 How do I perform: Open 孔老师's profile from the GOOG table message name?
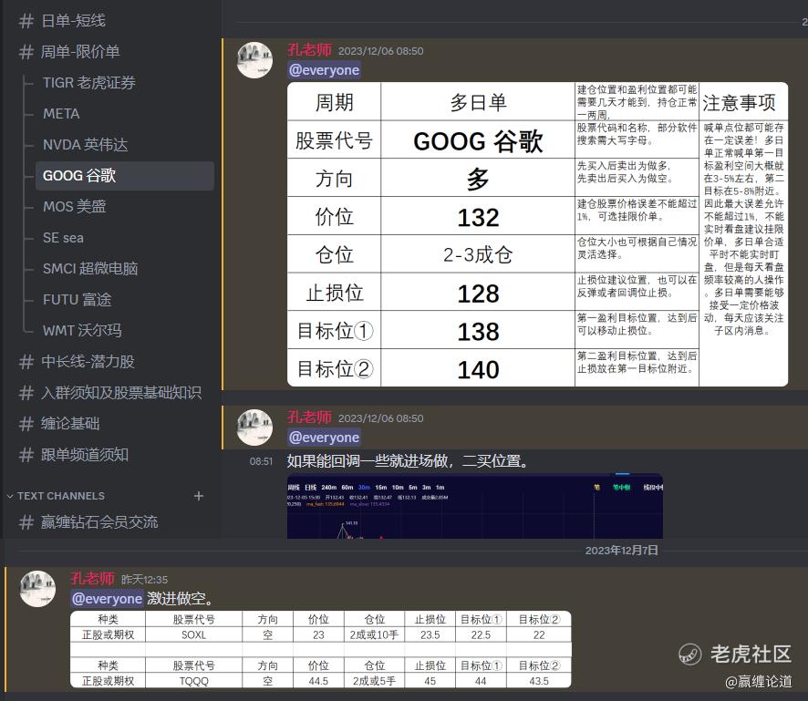(x=309, y=50)
